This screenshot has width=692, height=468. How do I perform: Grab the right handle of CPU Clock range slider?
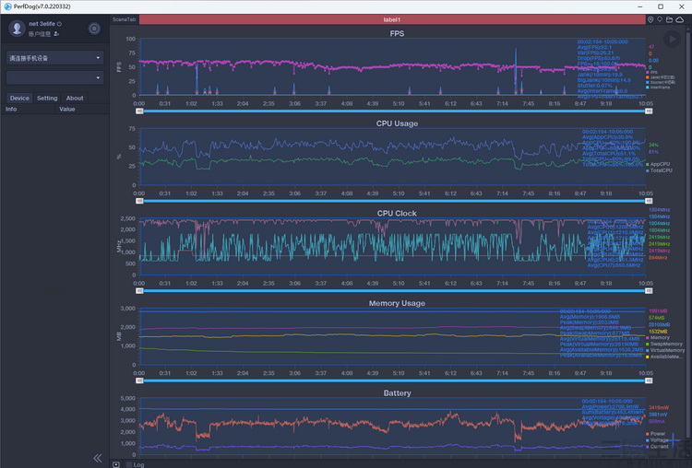(649, 291)
